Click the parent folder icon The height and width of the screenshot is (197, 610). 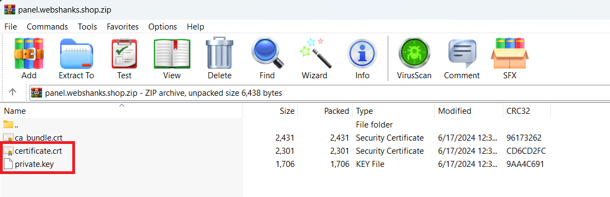(x=8, y=124)
